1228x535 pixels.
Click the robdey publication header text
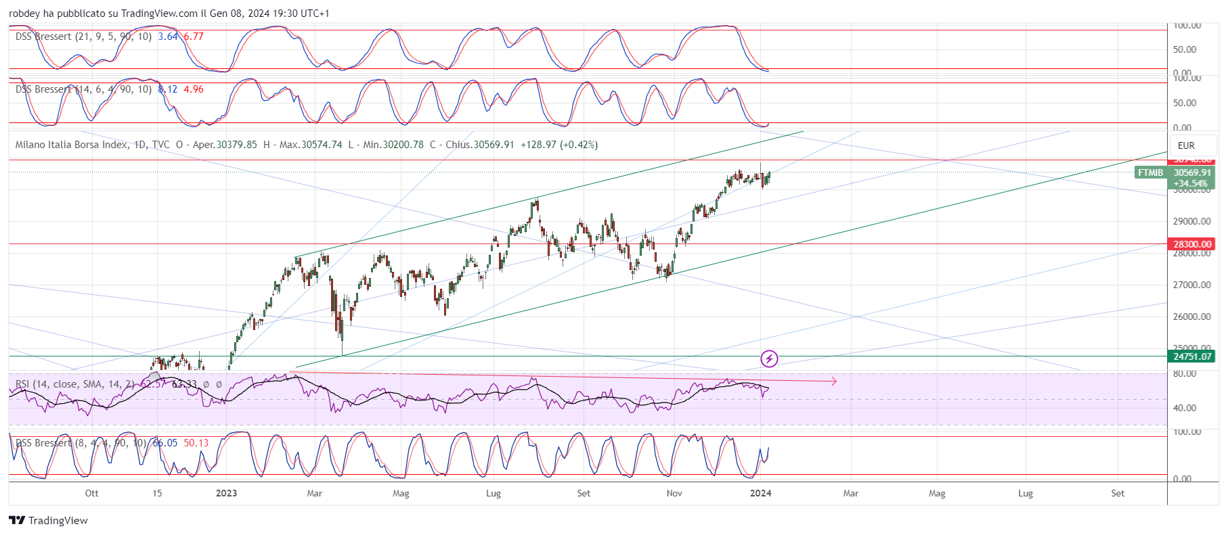(169, 14)
